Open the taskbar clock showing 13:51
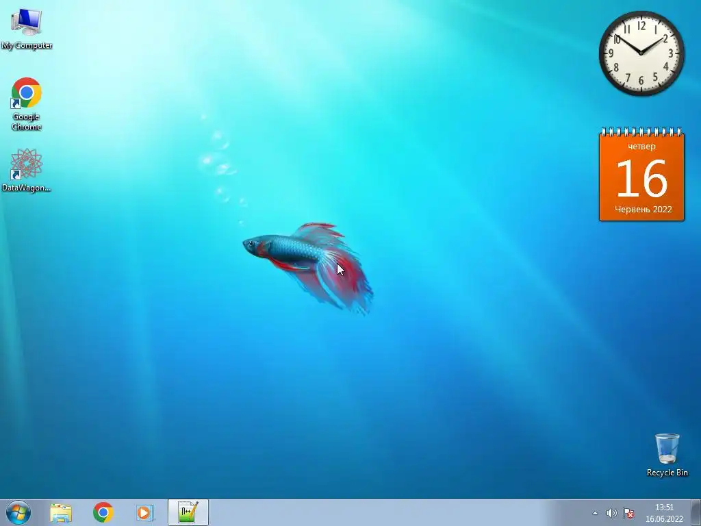Screen dimensions: 701x526 pyautogui.click(x=664, y=513)
